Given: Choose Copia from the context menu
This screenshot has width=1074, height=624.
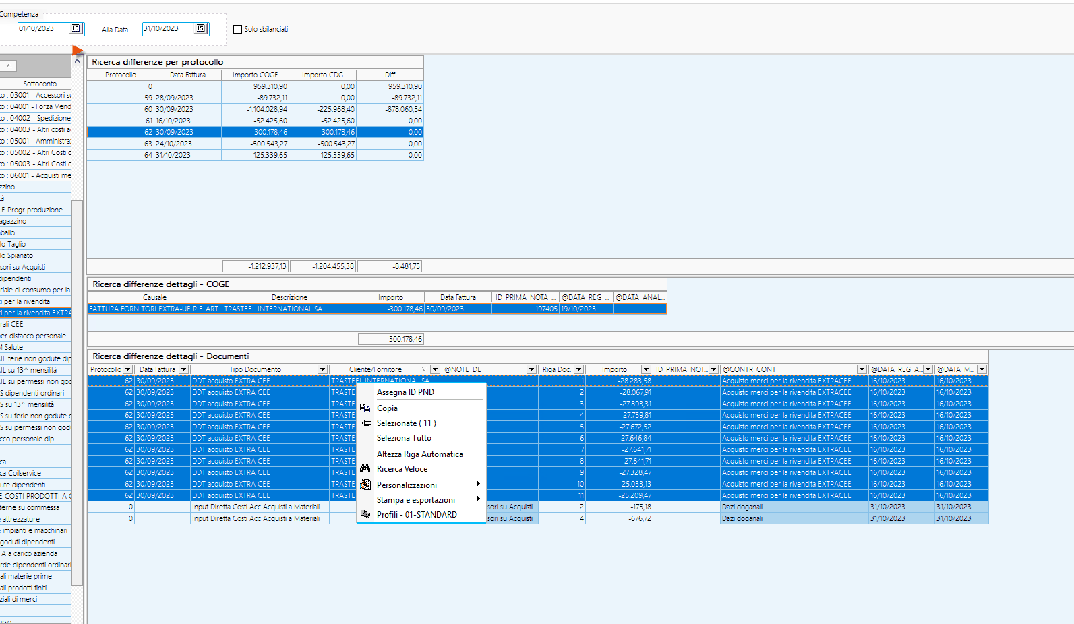Looking at the screenshot, I should pos(421,408).
